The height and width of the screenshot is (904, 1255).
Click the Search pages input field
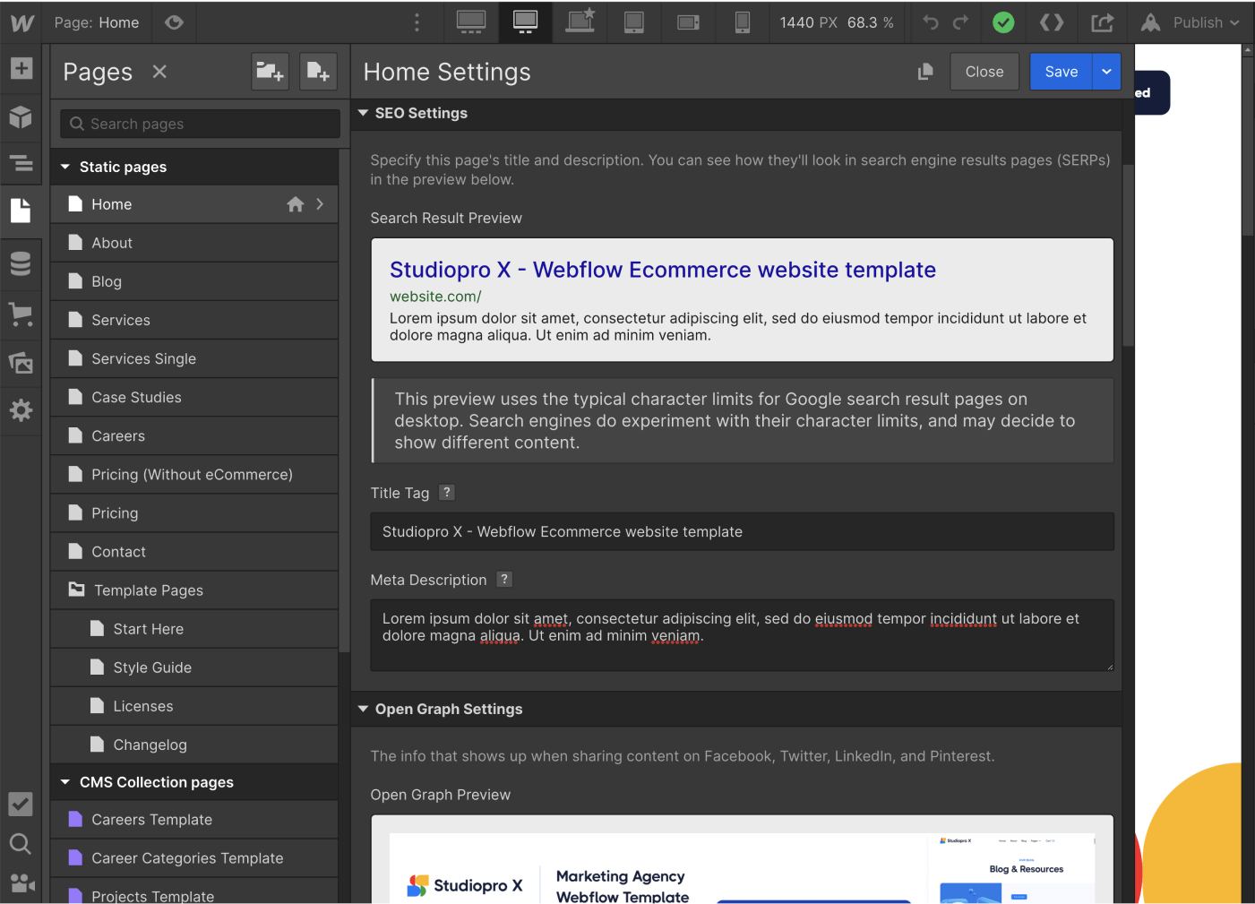199,124
